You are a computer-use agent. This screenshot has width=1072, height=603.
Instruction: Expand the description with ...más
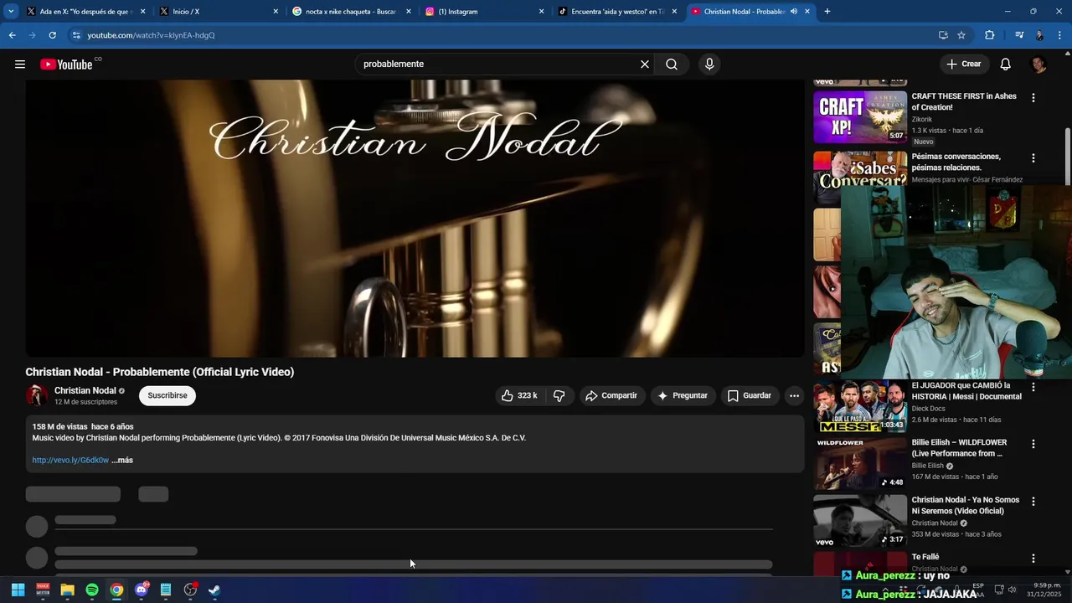(122, 460)
